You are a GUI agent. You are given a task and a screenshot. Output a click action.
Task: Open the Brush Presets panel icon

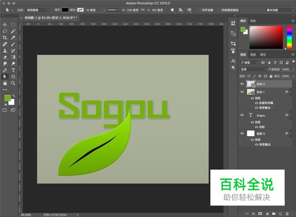[x=233, y=51]
